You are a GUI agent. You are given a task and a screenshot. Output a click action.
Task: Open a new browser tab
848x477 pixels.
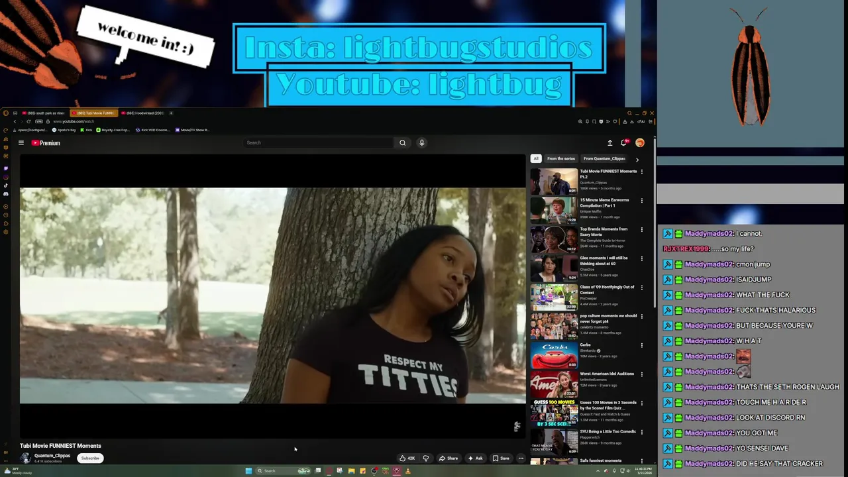tap(171, 113)
